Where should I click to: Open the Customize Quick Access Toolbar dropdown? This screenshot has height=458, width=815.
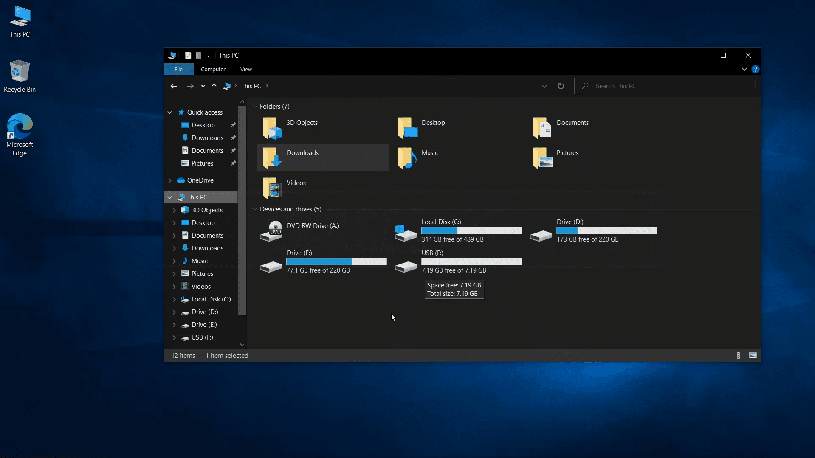(x=208, y=56)
